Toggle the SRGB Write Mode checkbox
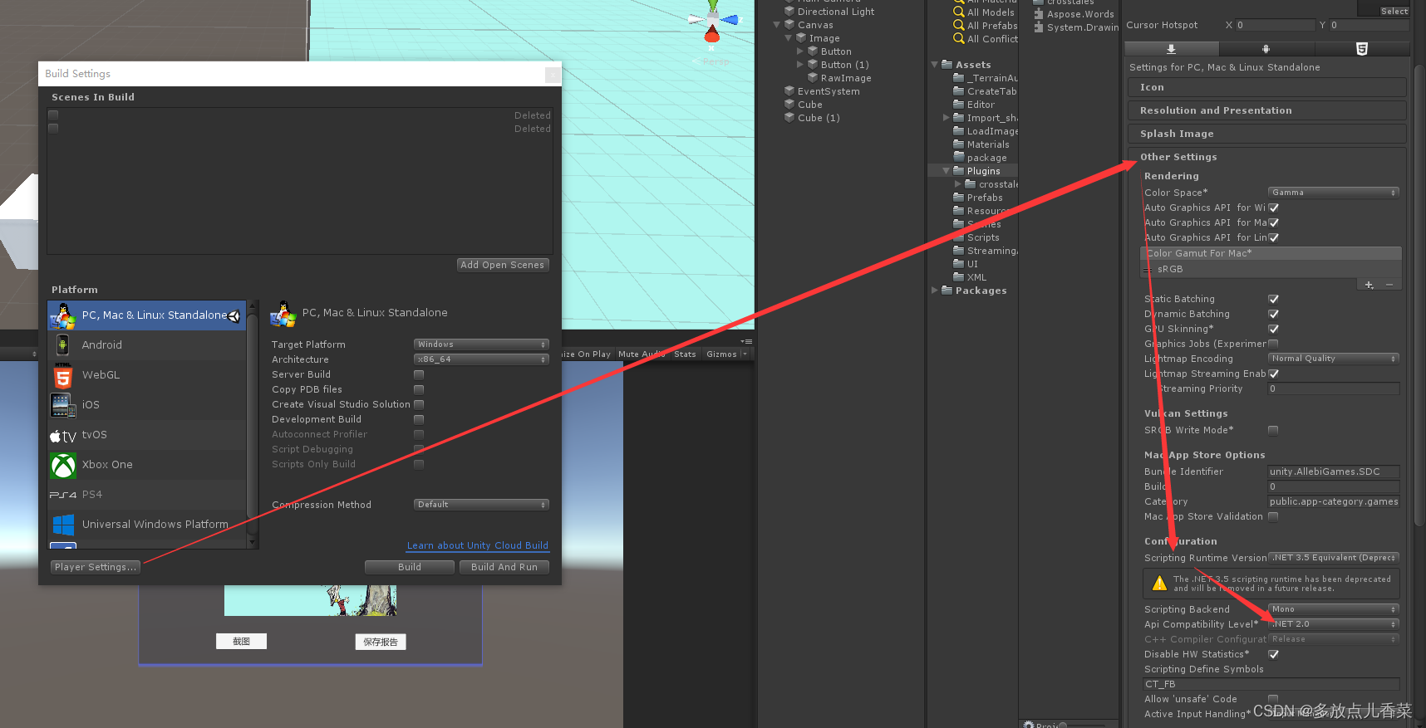Image resolution: width=1426 pixels, height=728 pixels. 1273,430
